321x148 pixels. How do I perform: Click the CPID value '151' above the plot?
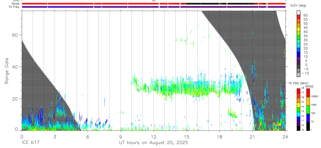pos(153,1)
